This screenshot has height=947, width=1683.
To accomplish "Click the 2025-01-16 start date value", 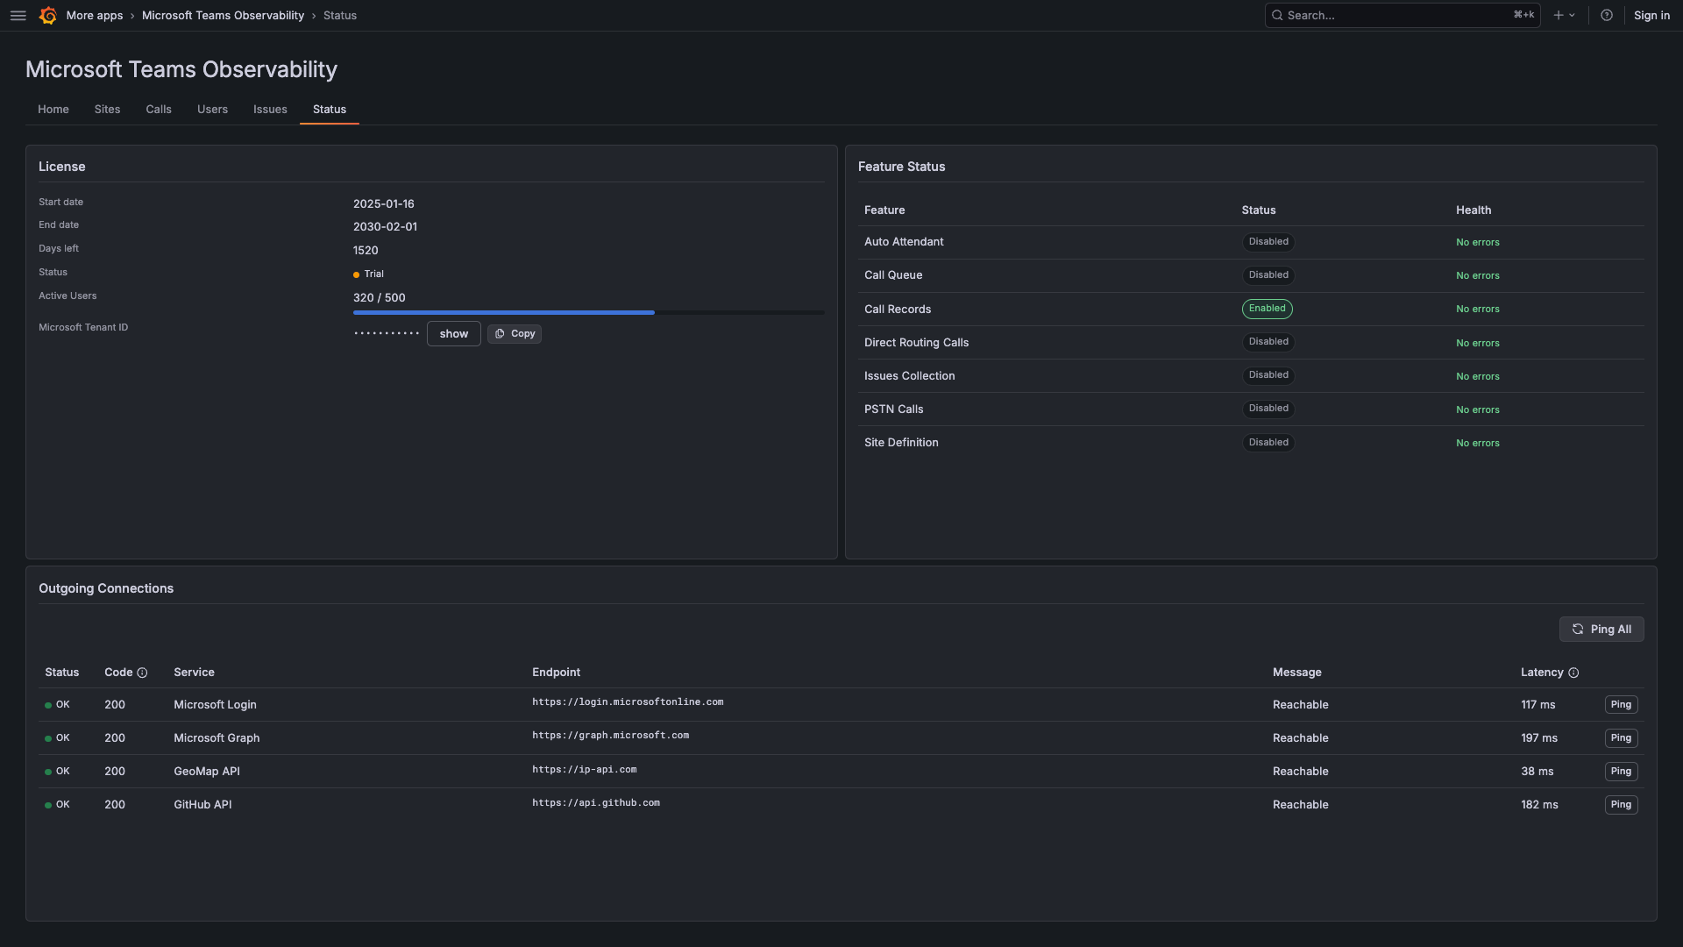I will click(383, 204).
